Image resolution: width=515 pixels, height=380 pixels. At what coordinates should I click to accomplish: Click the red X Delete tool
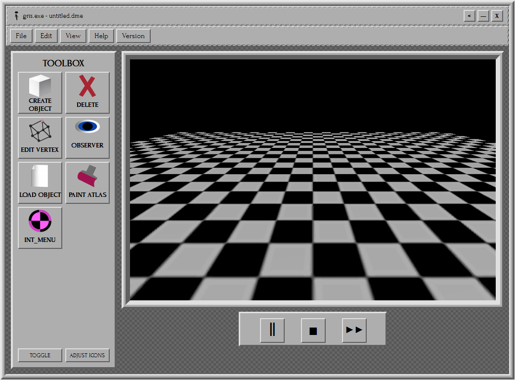(87, 93)
